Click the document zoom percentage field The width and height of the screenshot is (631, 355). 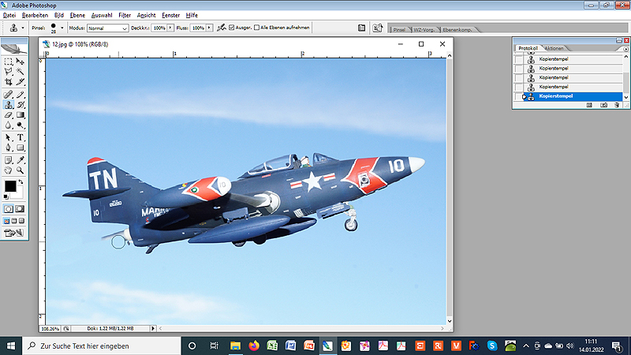pyautogui.click(x=50, y=328)
